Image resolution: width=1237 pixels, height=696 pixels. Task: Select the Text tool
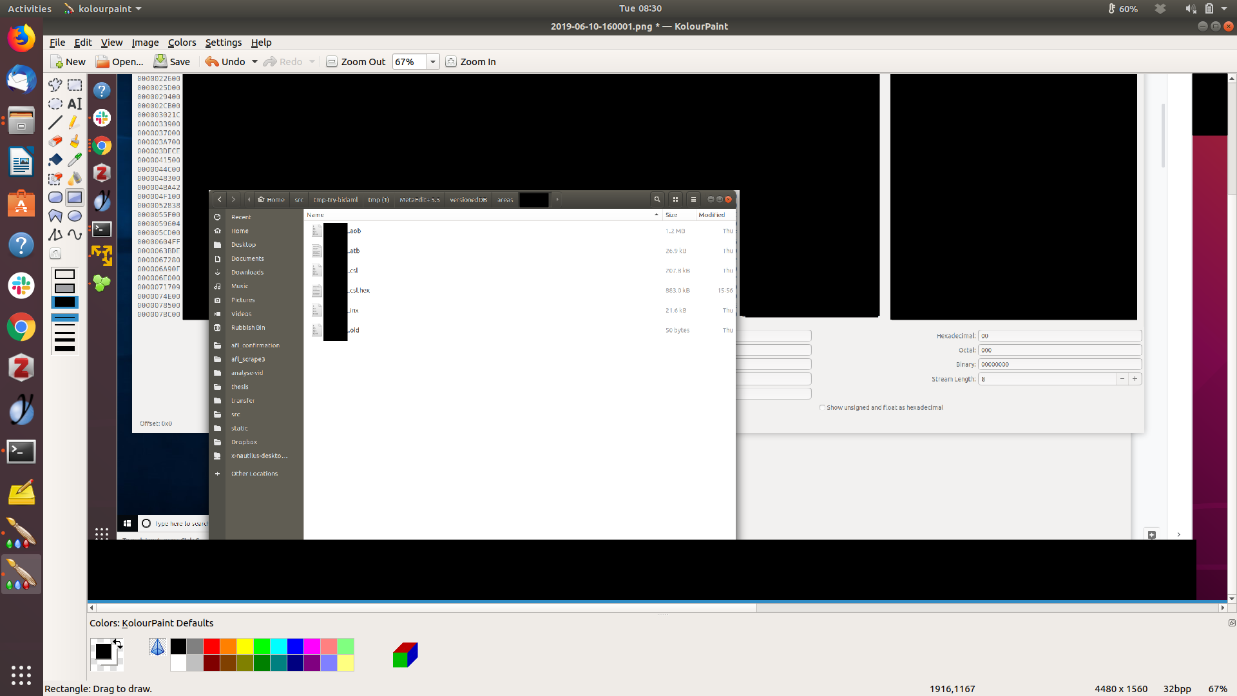75,104
